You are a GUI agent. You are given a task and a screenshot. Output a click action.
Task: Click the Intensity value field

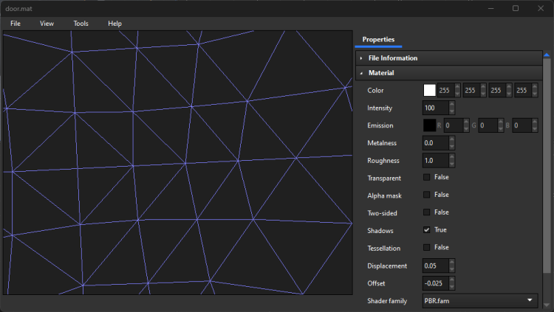434,108
